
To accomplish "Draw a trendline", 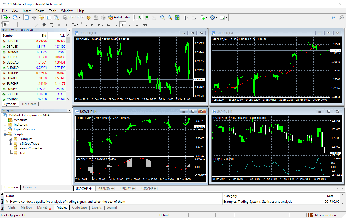I will tap(37, 25).
